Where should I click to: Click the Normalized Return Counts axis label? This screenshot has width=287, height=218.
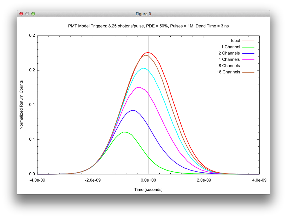(21, 105)
